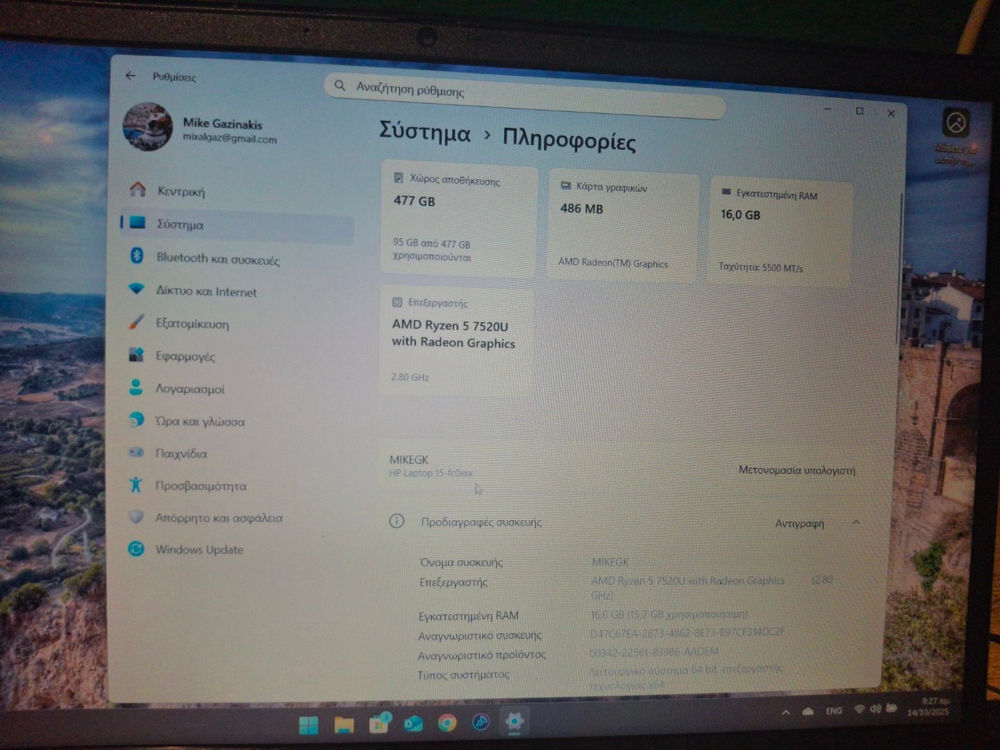Click the battery tray icon
The width and height of the screenshot is (1000, 750).
[891, 708]
